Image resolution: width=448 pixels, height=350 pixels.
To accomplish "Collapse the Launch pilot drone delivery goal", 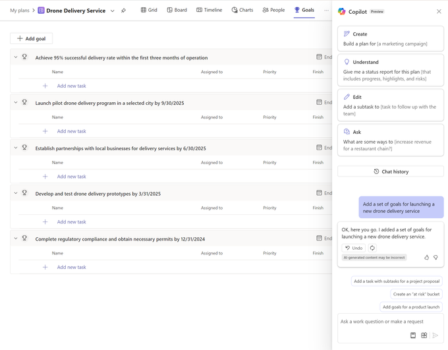I will point(16,102).
